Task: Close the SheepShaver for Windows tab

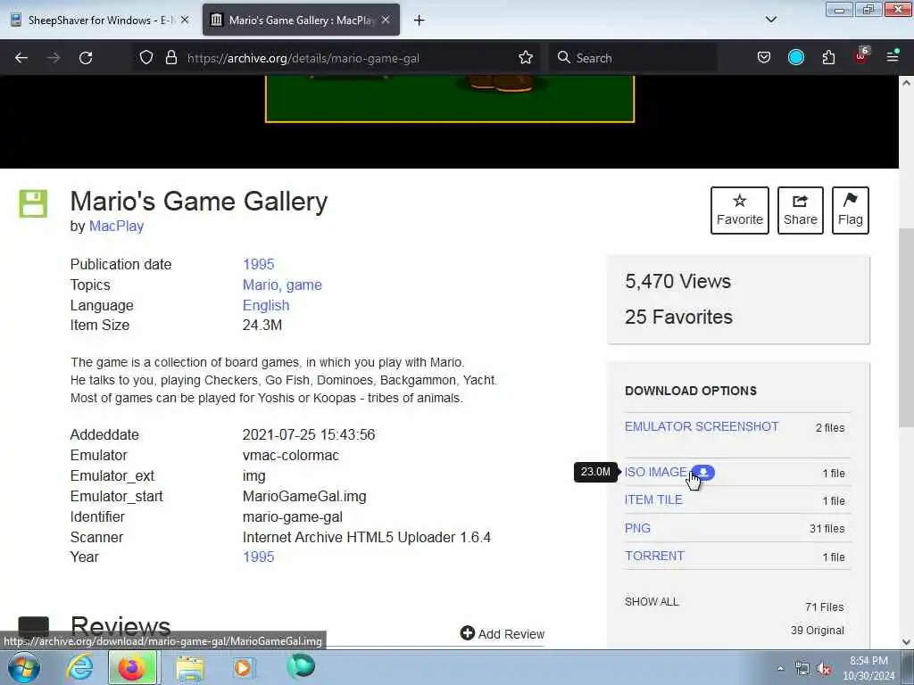Action: click(x=185, y=20)
